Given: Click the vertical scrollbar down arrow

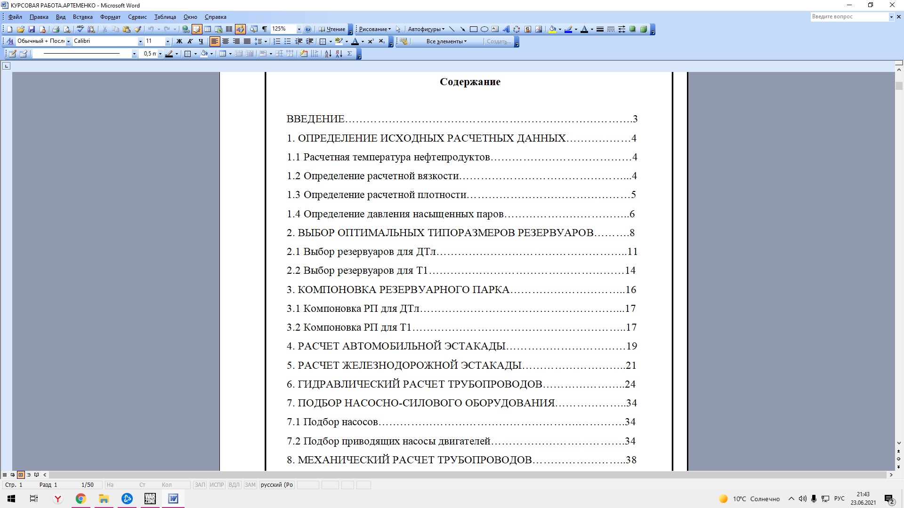Looking at the screenshot, I should point(899,443).
